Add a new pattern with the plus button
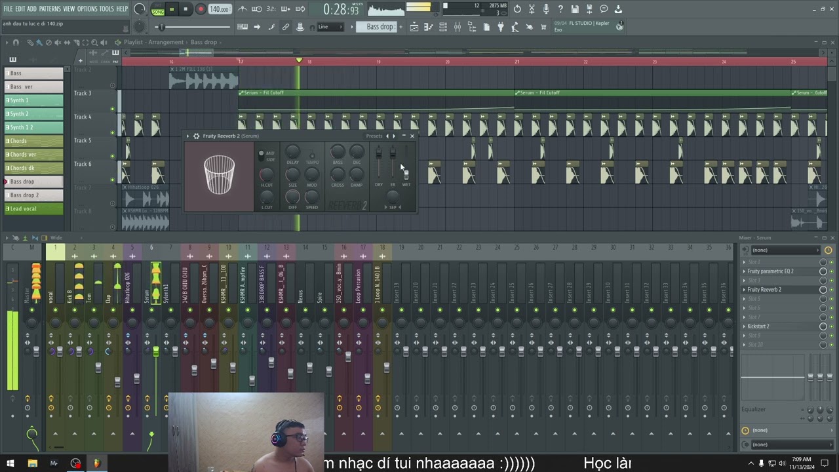The width and height of the screenshot is (839, 472). click(x=400, y=27)
